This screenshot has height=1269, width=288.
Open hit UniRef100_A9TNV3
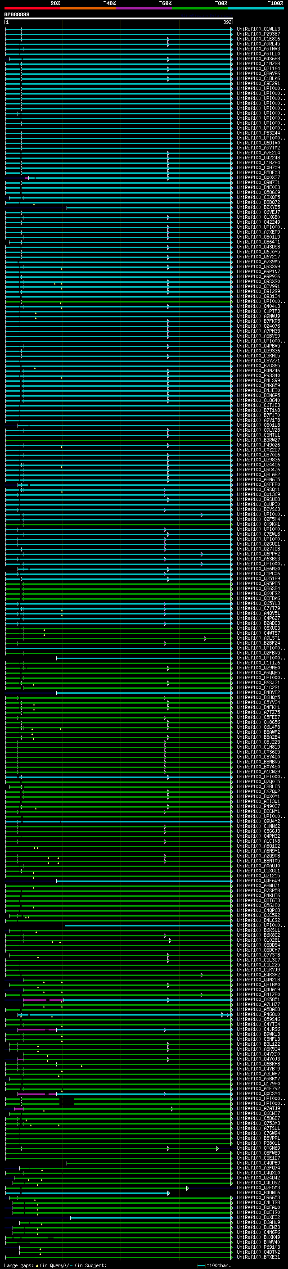click(x=258, y=49)
